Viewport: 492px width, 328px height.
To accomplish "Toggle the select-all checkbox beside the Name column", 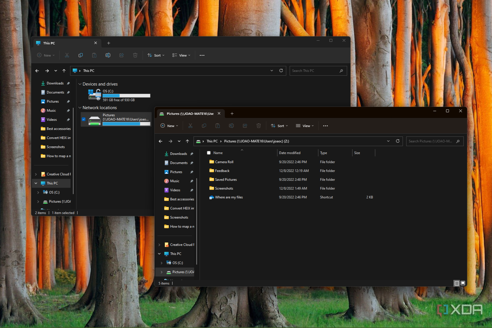I will point(208,153).
